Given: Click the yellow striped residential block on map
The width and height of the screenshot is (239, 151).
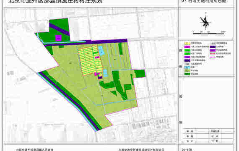Looking at the screenshot, I should tap(90, 61).
